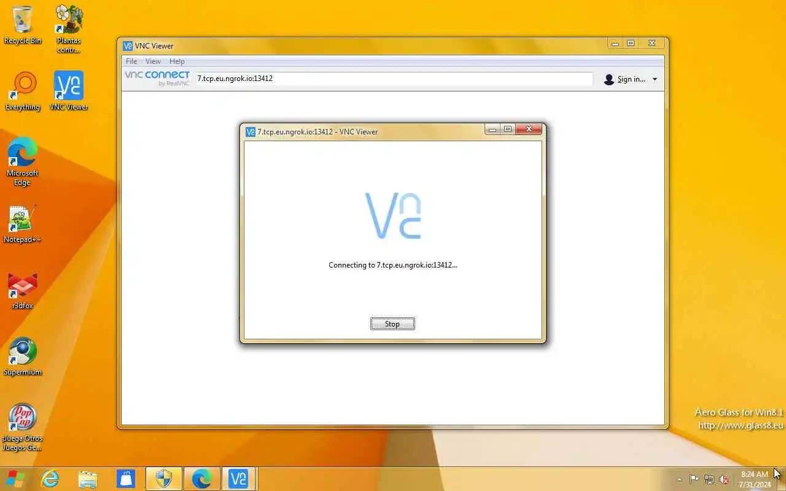
Task: Click the security shield taskbar button
Action: 164,479
